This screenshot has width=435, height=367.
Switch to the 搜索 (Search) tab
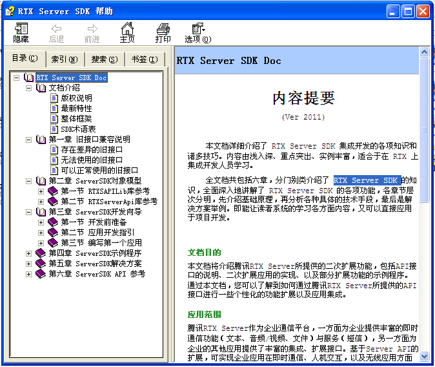coord(105,59)
